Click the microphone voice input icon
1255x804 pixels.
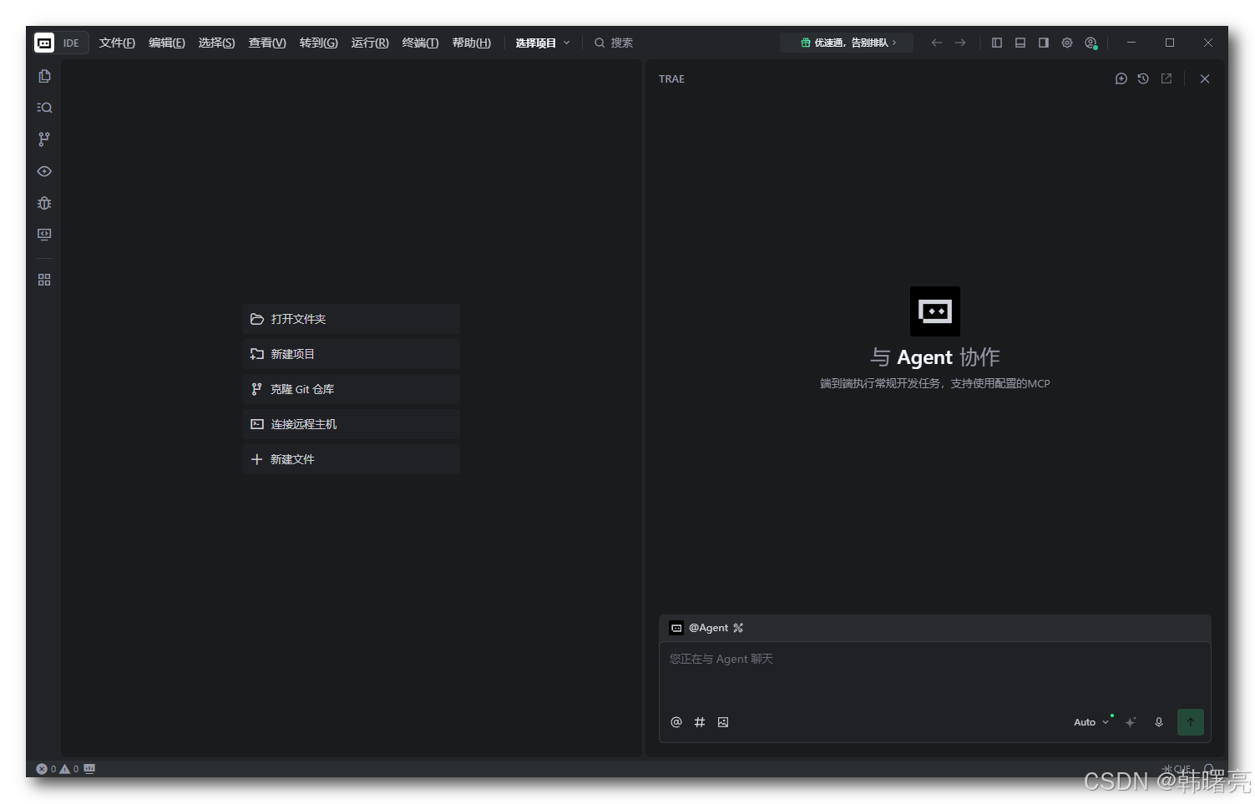tap(1159, 722)
